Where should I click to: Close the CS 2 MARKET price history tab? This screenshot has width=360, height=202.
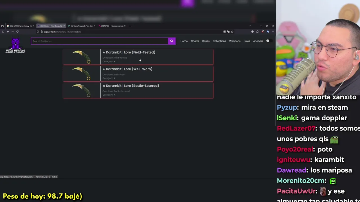[33, 26]
